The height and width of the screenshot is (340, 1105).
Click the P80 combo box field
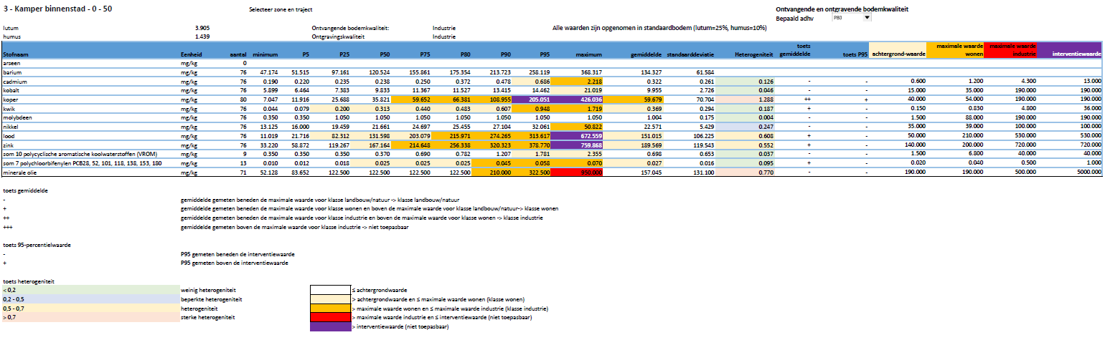[x=847, y=17]
